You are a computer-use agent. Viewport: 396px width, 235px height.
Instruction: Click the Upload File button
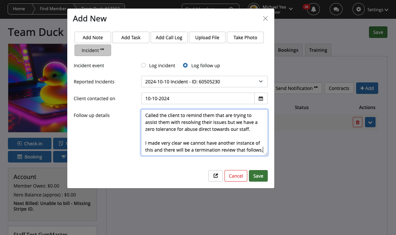(207, 38)
